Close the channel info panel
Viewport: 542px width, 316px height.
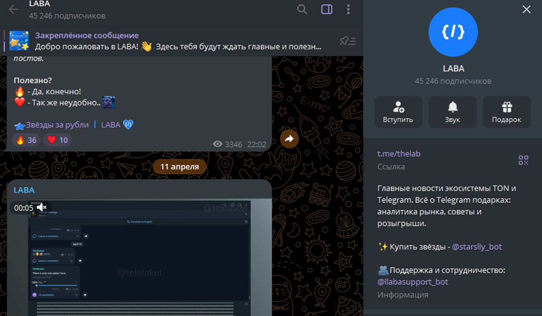[527, 9]
